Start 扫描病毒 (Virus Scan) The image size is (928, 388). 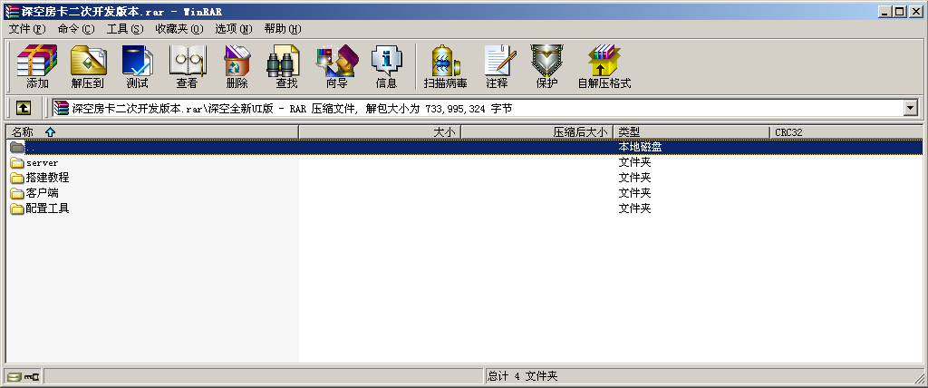click(445, 66)
